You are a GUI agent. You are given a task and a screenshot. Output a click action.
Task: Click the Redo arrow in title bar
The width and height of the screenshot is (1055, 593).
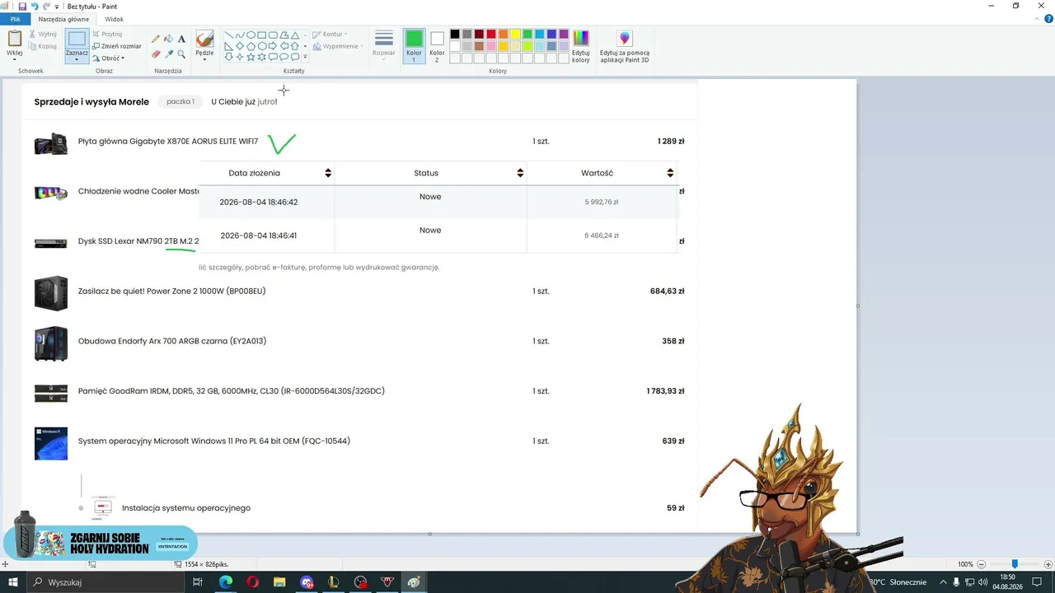point(46,6)
